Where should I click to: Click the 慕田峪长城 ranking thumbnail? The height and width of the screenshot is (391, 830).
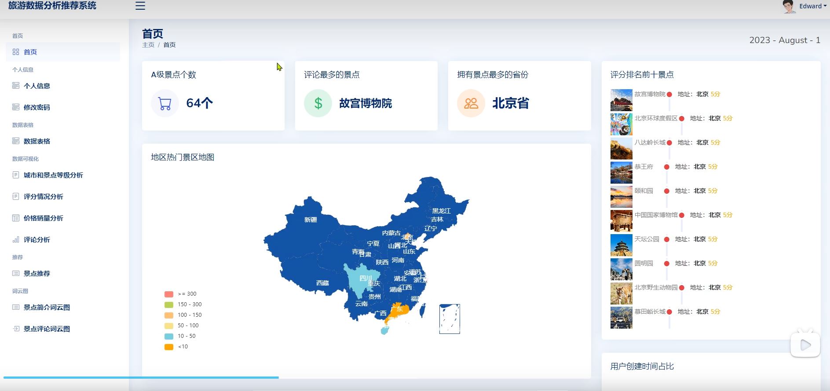pyautogui.click(x=622, y=318)
